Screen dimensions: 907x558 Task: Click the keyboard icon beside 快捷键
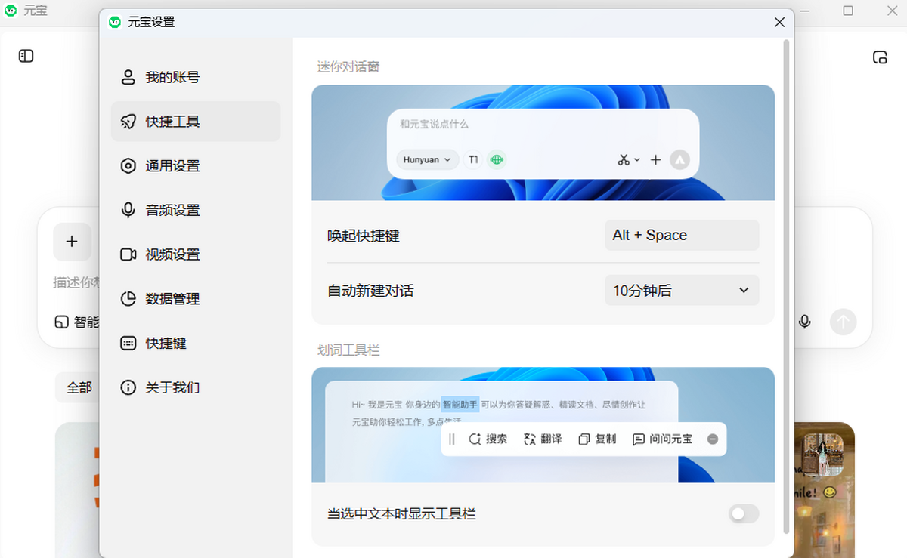click(x=128, y=343)
